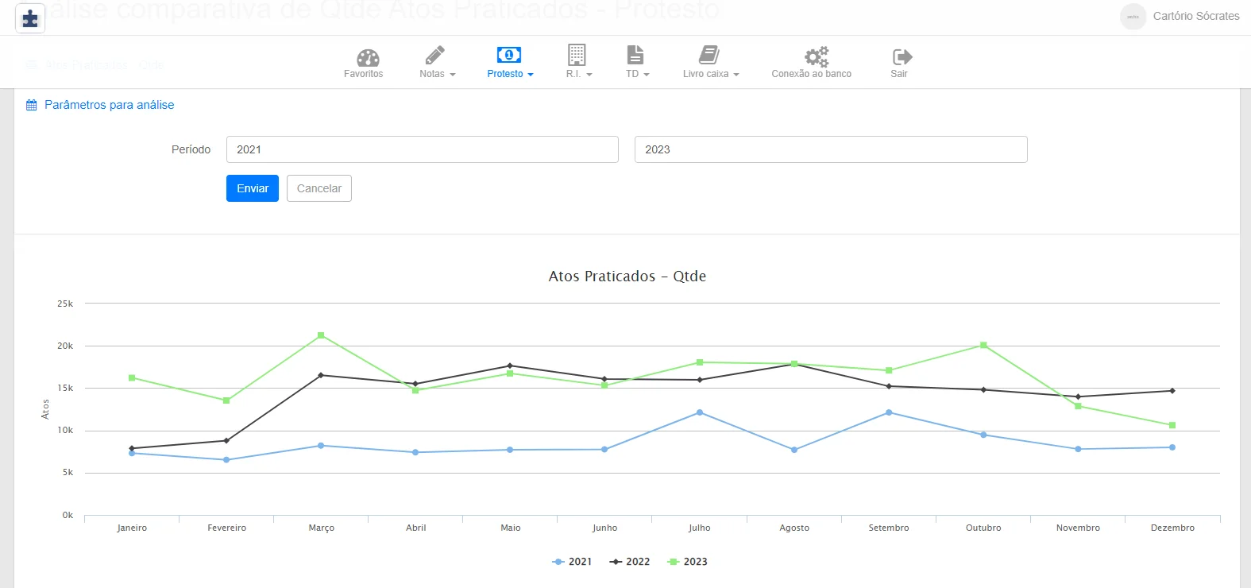Click the Janeiro x-axis label
This screenshot has width=1251, height=588.
[x=132, y=528]
